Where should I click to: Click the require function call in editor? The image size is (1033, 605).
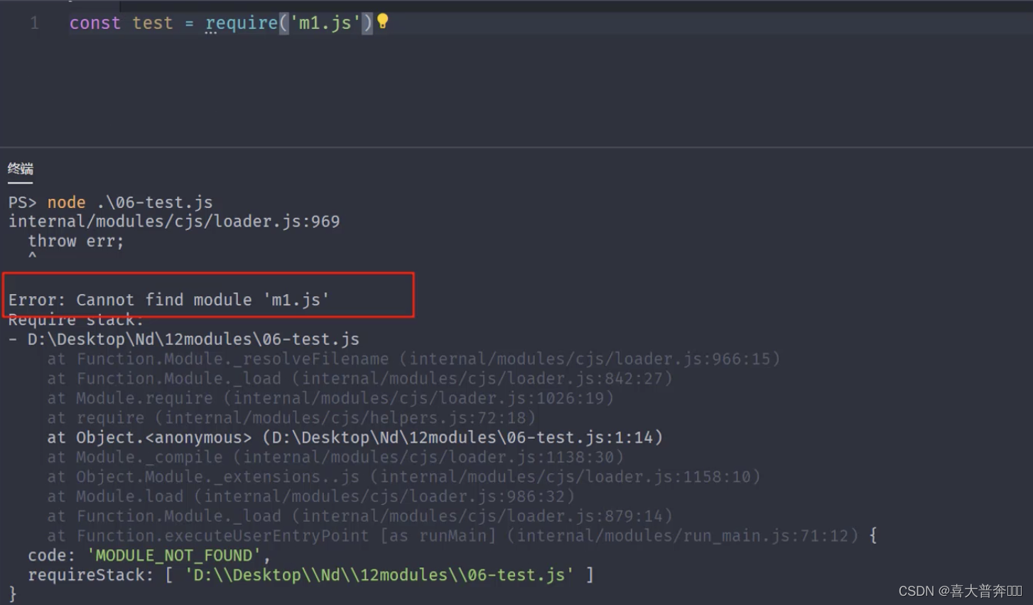pos(242,23)
